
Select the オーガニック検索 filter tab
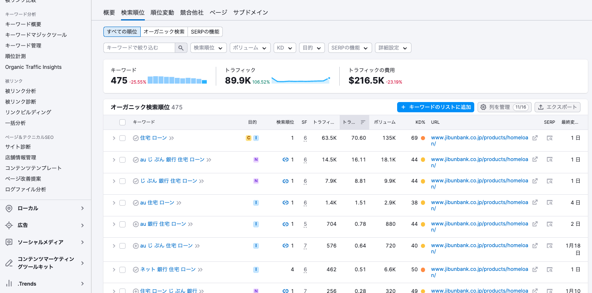tap(164, 32)
